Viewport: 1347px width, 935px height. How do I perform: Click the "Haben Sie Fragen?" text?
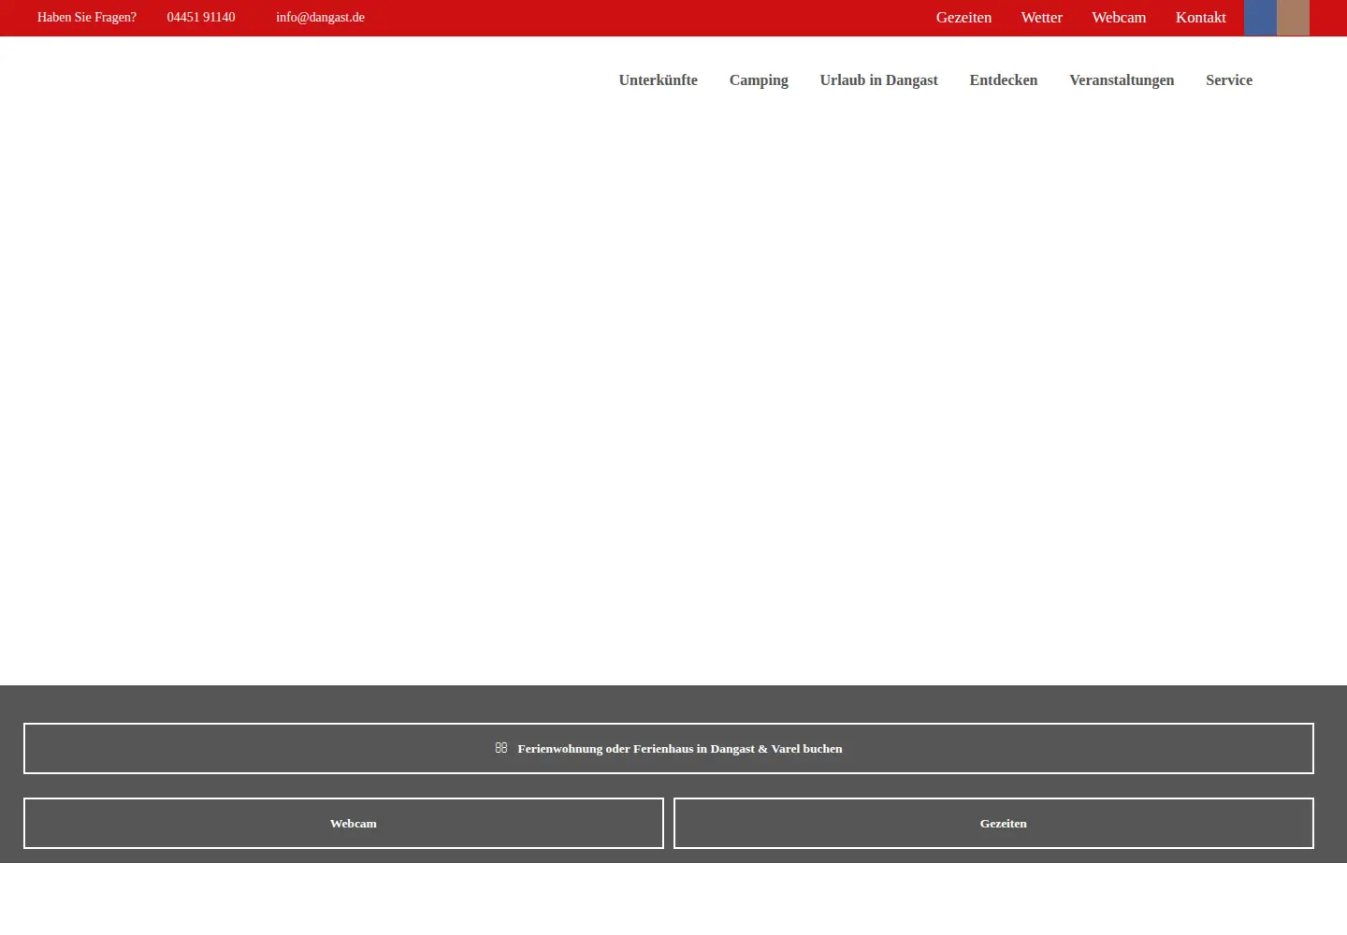point(87,18)
